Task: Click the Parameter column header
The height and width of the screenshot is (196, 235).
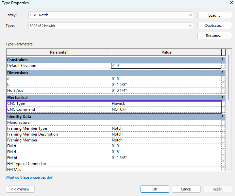Action: point(59,52)
